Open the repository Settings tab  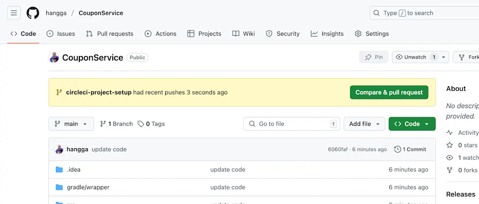click(372, 34)
